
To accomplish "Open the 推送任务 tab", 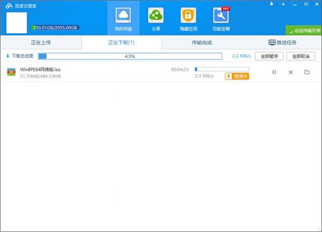I will click(282, 42).
